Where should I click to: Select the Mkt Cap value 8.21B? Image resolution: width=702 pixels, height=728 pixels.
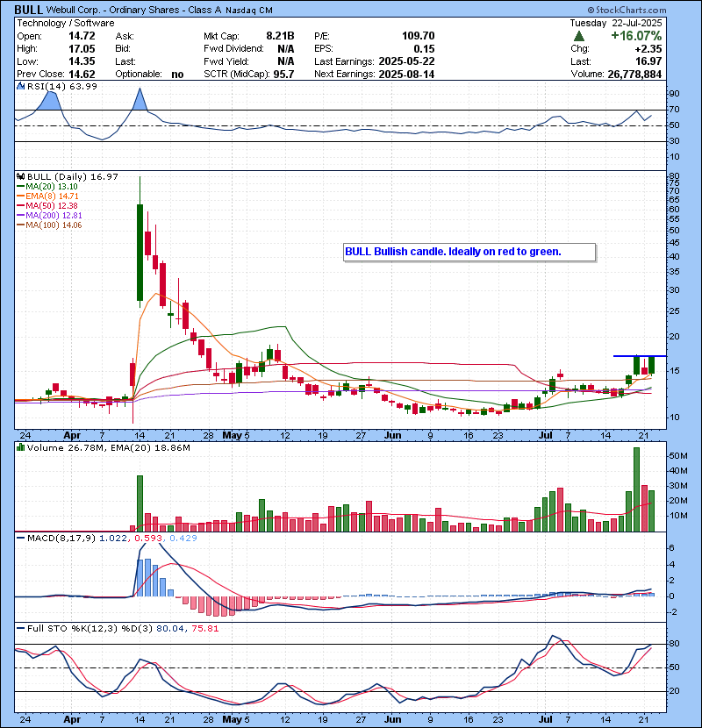280,36
